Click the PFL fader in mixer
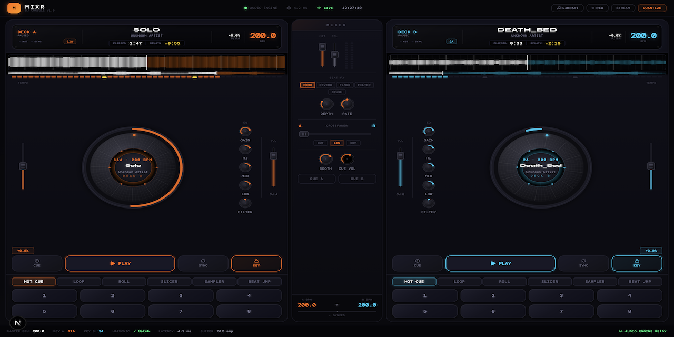Image resolution: width=674 pixels, height=337 pixels. pyautogui.click(x=334, y=54)
